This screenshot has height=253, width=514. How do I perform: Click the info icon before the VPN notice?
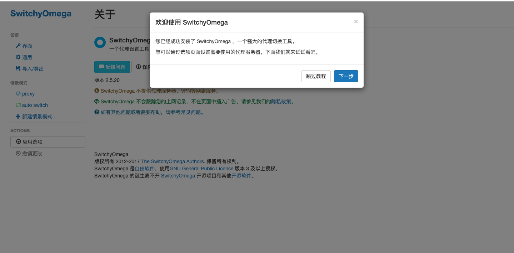[96, 91]
